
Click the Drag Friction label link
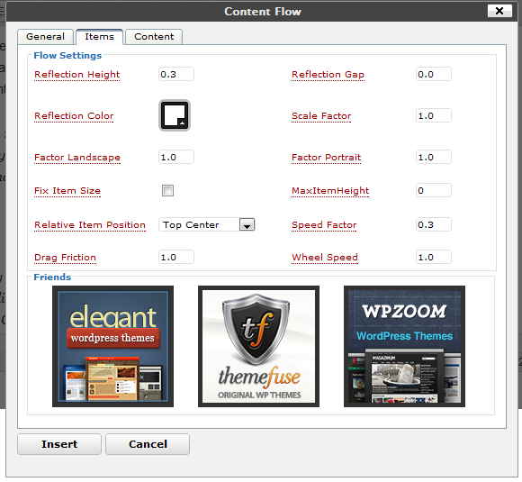(x=65, y=258)
